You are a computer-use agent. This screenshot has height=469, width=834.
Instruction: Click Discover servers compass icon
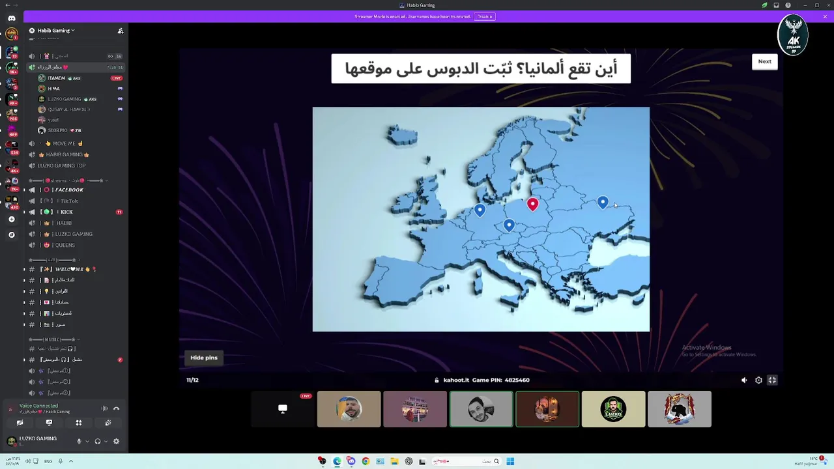[x=12, y=234]
